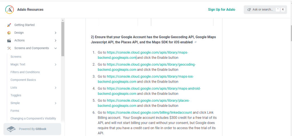The height and width of the screenshot is (136, 292).
Task: Click the rocket icon beside Getting Started
Action: tap(9, 25)
